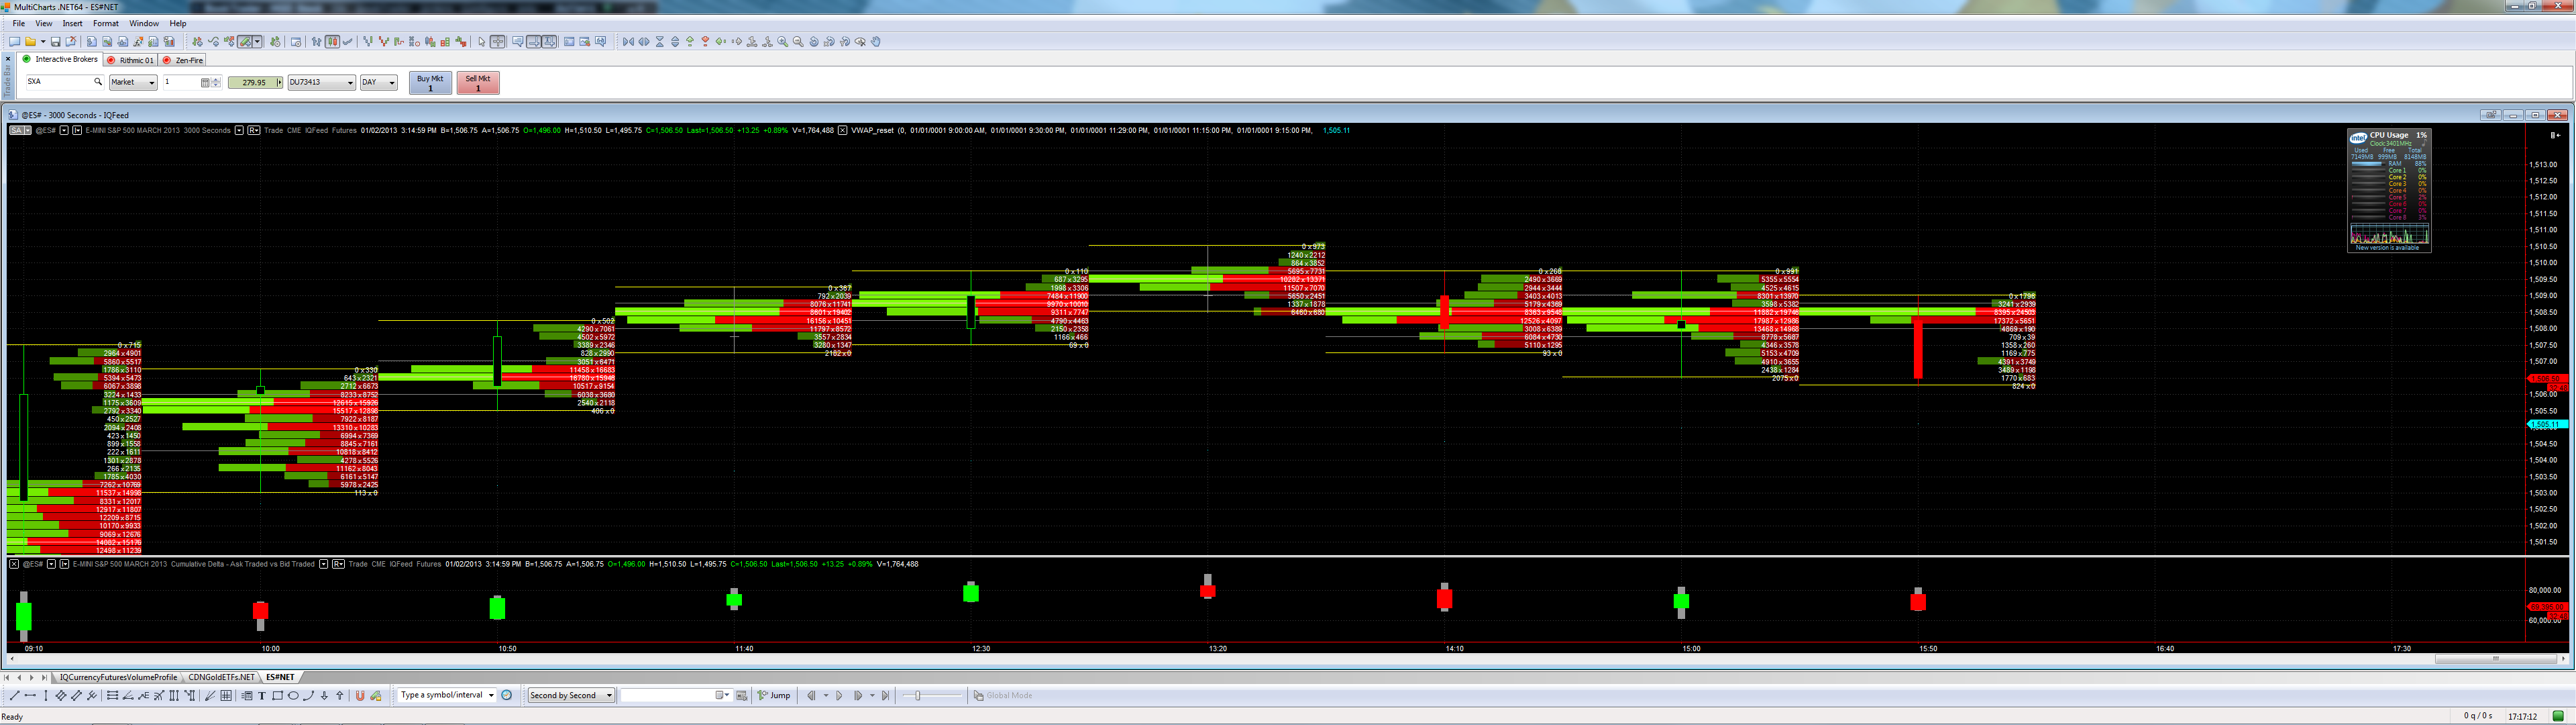Screen dimensions: 2576x725
Task: Click the 'New version is available' gadget link
Action: point(2388,248)
